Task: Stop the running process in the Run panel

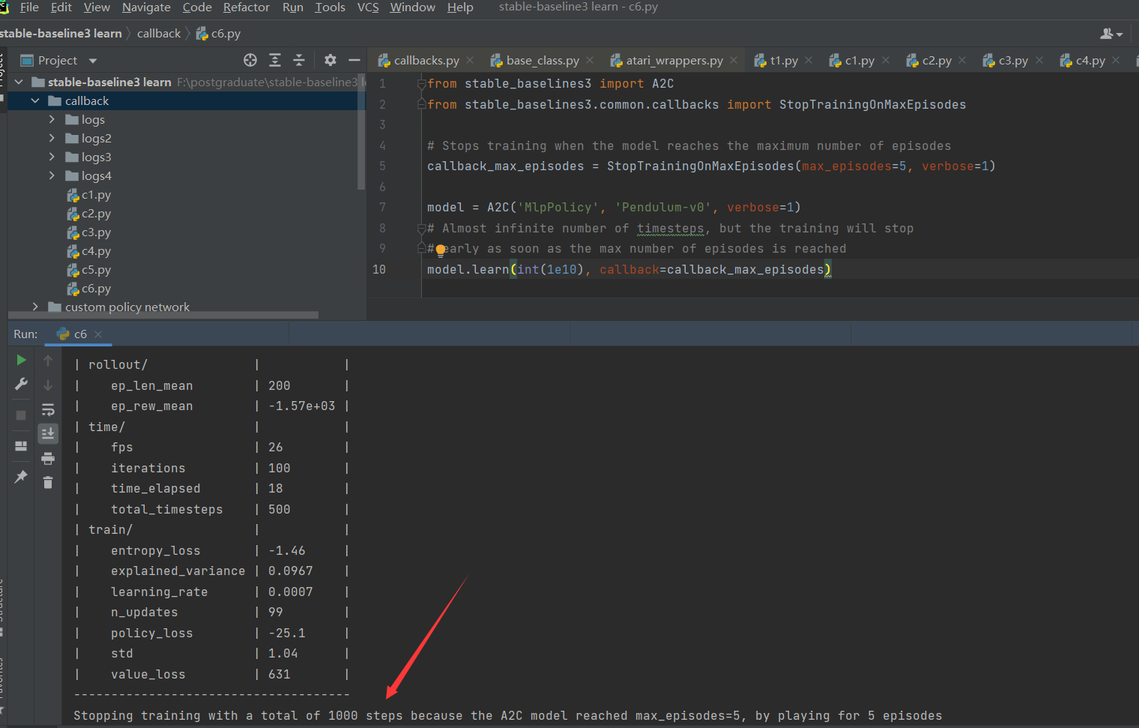Action: point(21,415)
